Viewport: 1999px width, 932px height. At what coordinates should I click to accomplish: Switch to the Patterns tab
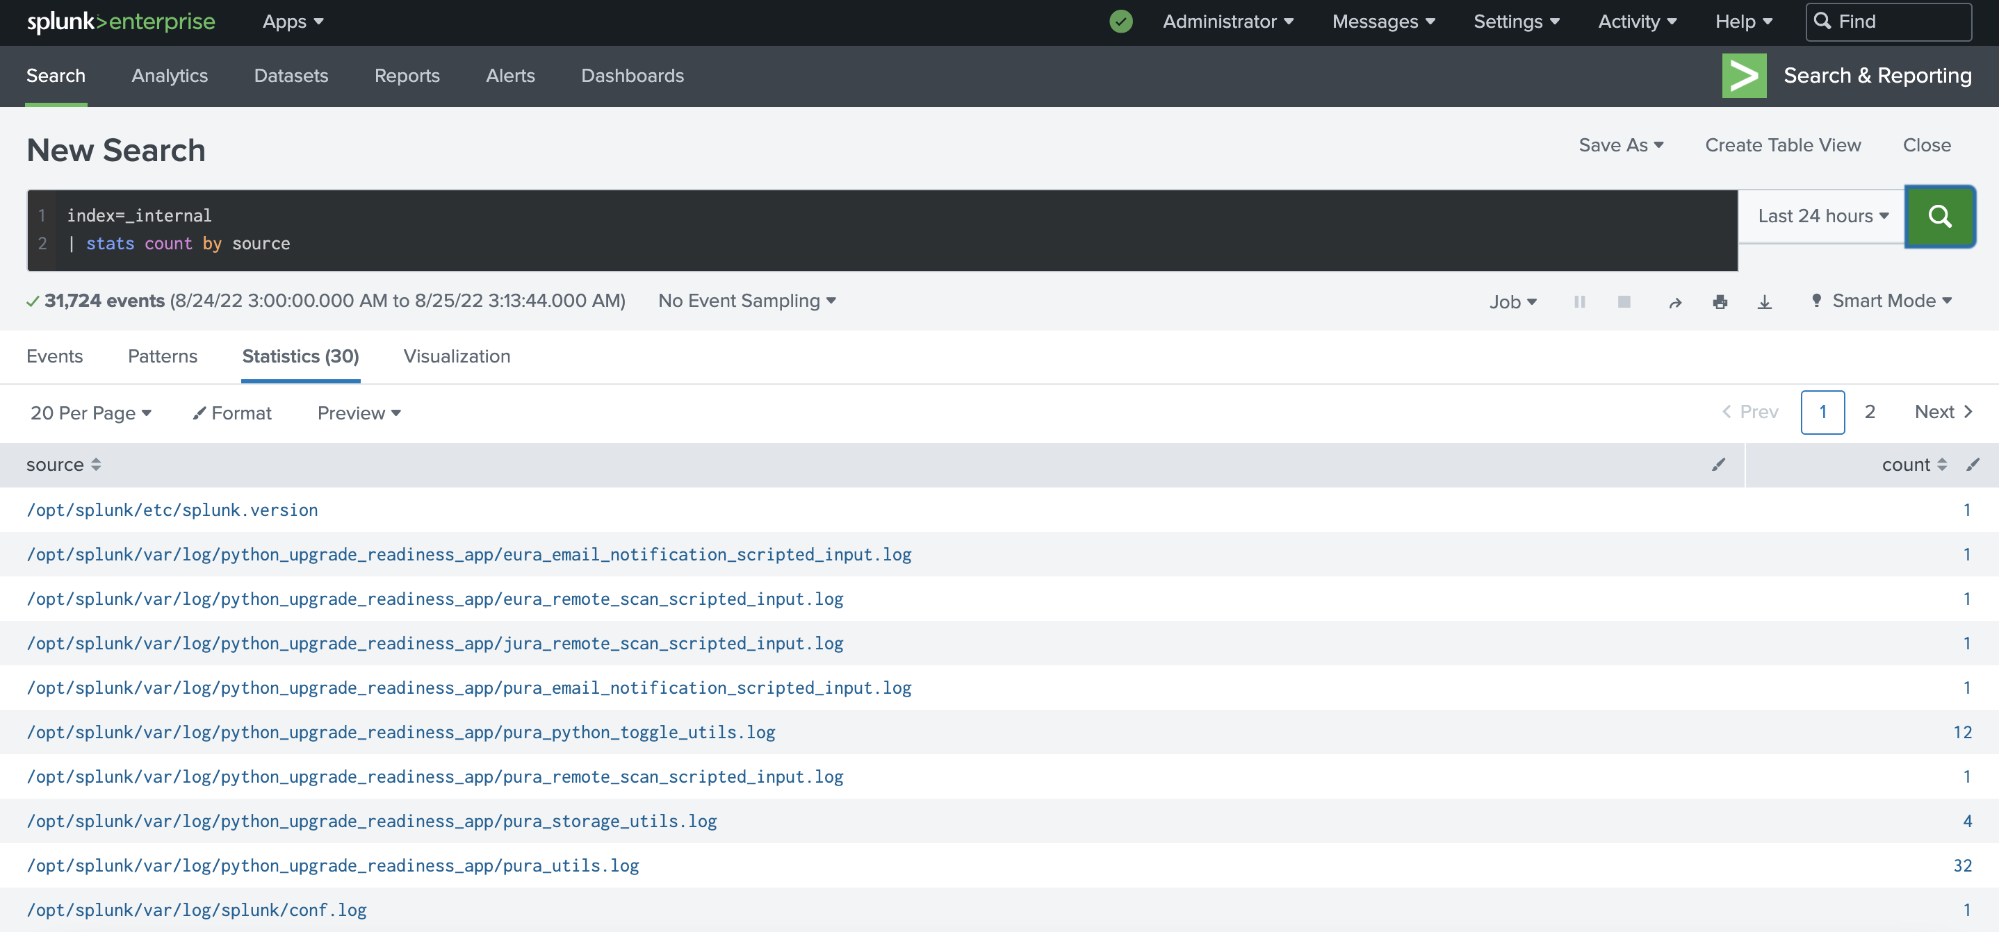tap(162, 356)
